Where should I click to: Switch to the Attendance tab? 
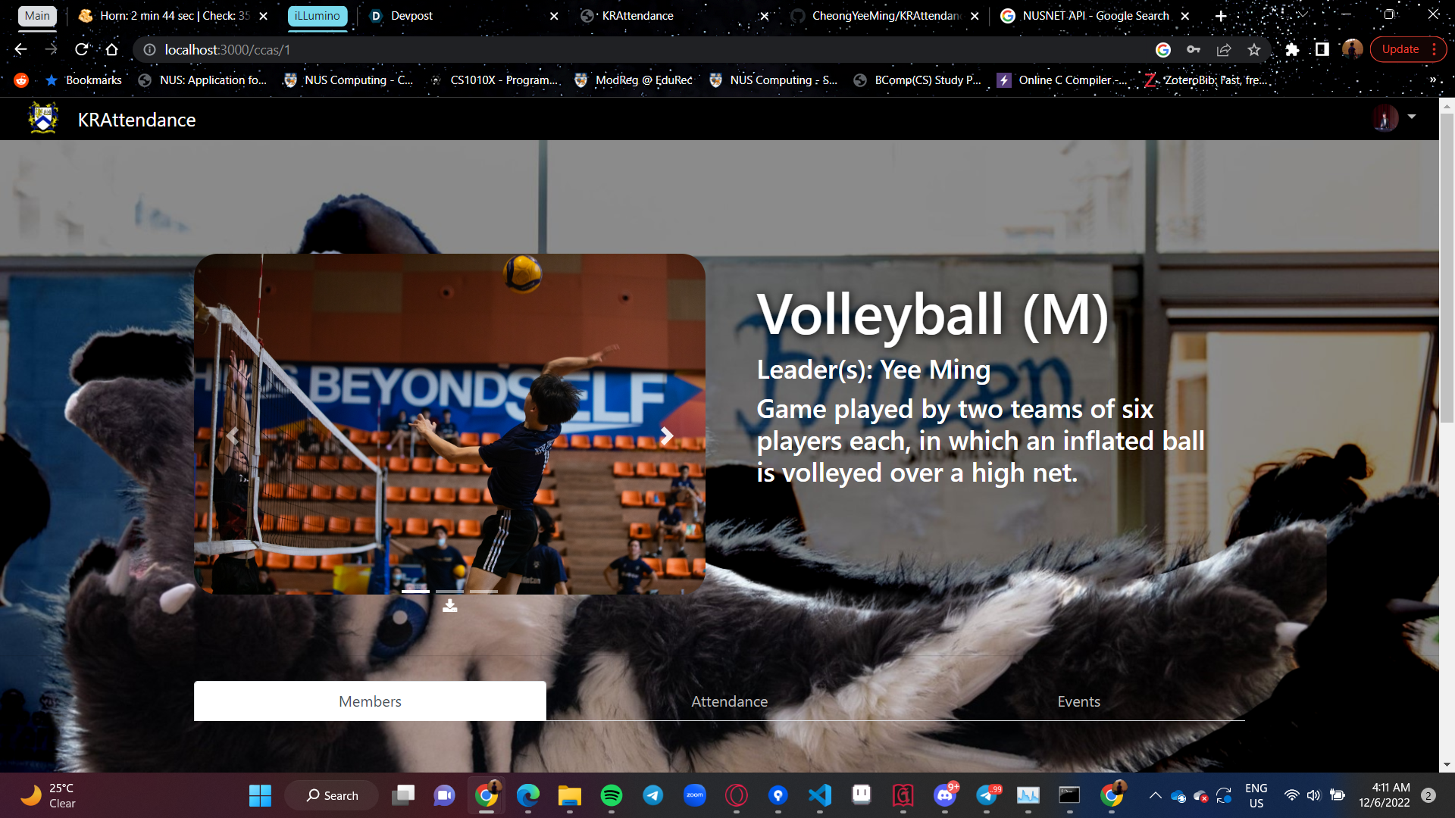click(x=729, y=701)
